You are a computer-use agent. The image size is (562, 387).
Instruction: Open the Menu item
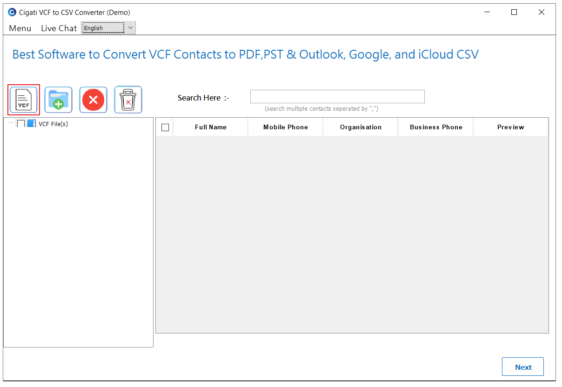[20, 28]
